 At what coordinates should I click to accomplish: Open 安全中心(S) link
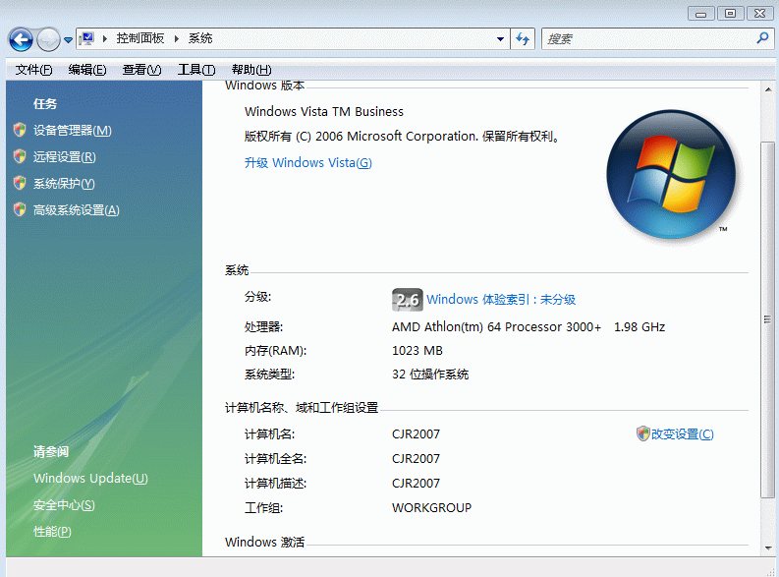(x=64, y=505)
